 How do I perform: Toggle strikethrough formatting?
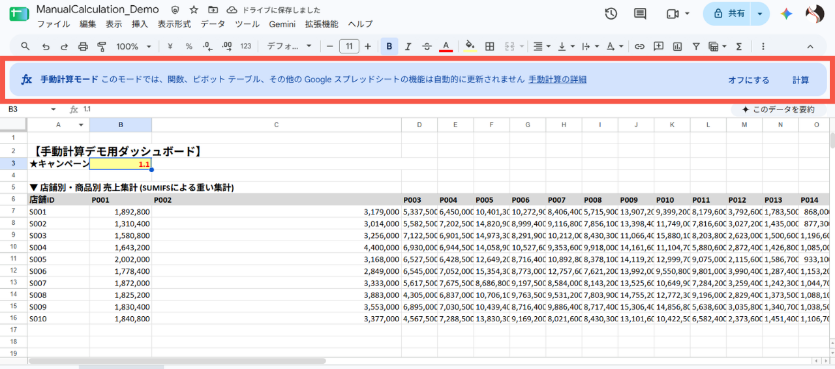click(427, 46)
